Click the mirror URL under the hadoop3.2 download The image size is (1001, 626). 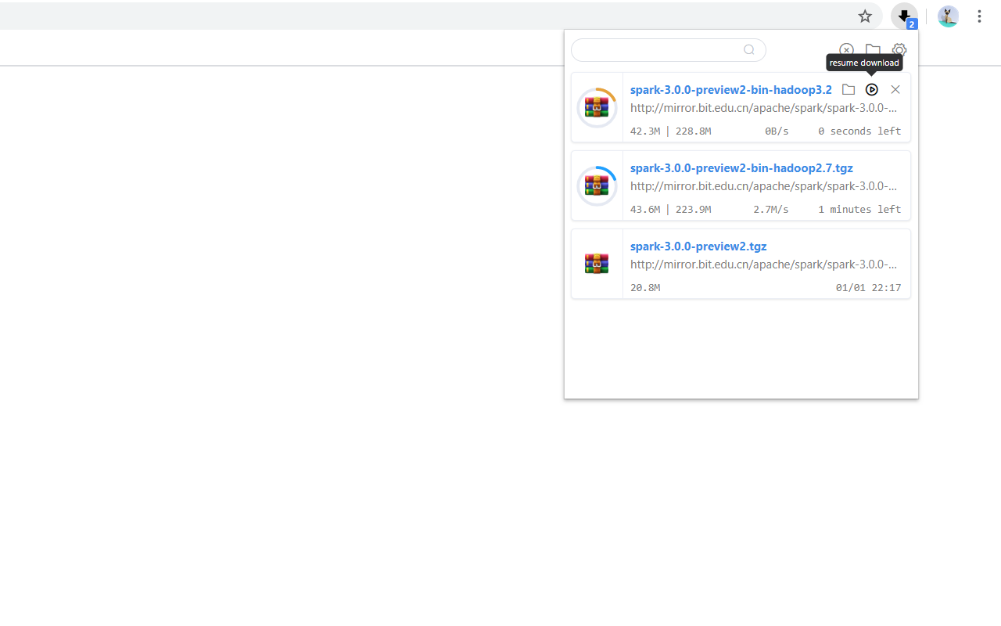(x=764, y=108)
